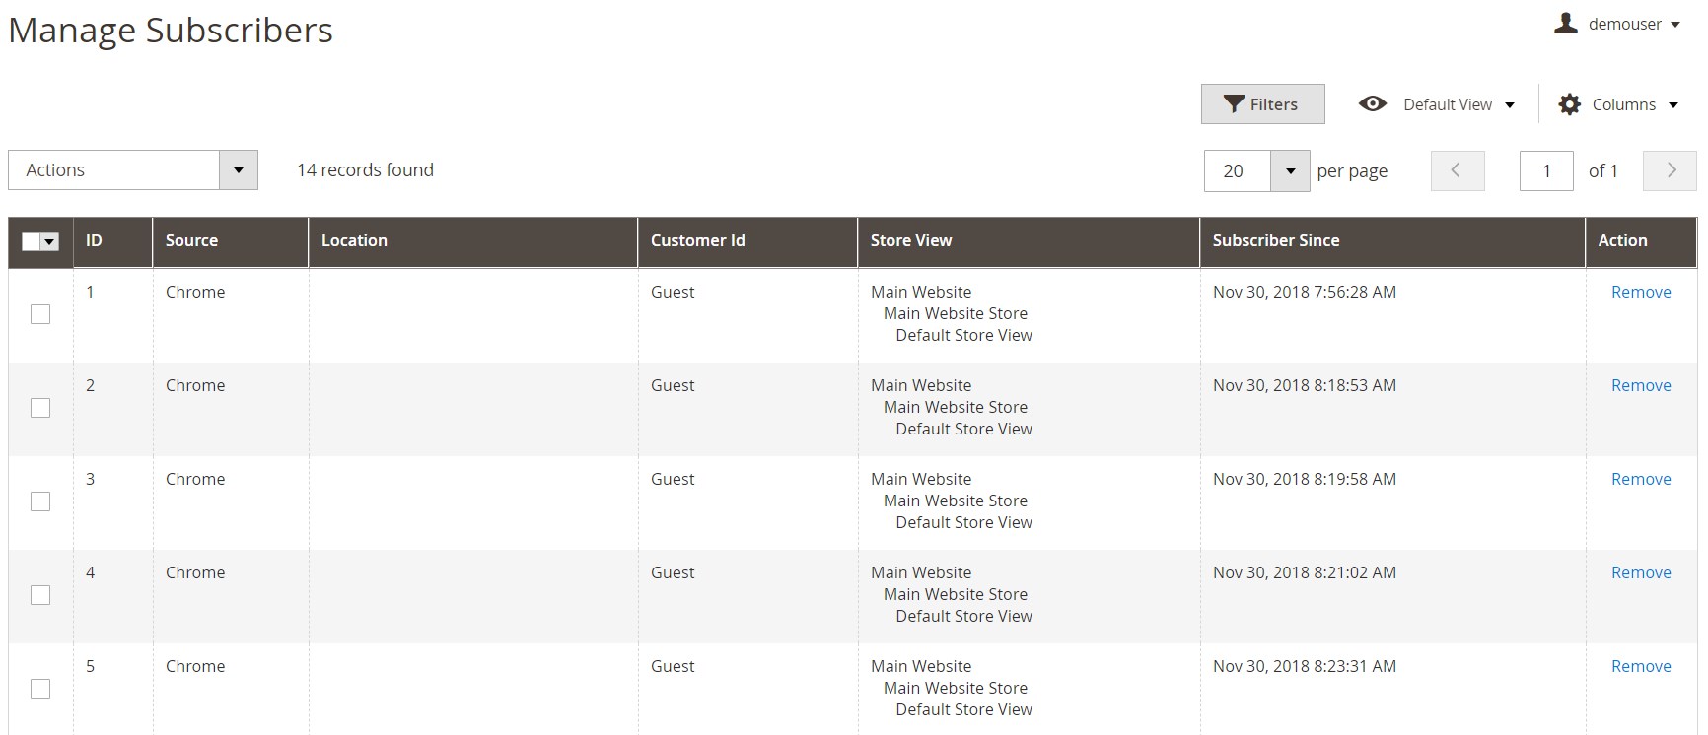Remove subscriber with ID 3
Screen dimensions: 1708x735
click(1641, 479)
